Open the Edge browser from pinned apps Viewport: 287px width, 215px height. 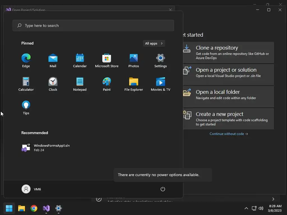(26, 61)
